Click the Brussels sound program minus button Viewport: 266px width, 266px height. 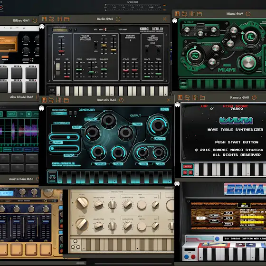71,114
